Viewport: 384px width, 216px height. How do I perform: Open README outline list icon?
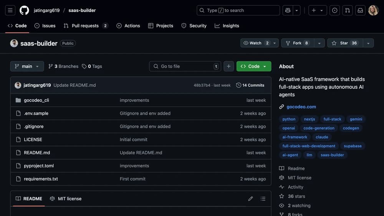(x=263, y=199)
